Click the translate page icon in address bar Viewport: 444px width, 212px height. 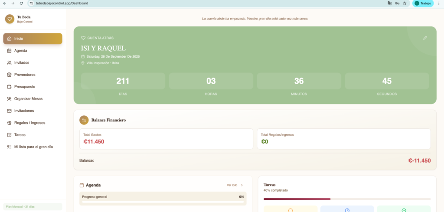389,3
